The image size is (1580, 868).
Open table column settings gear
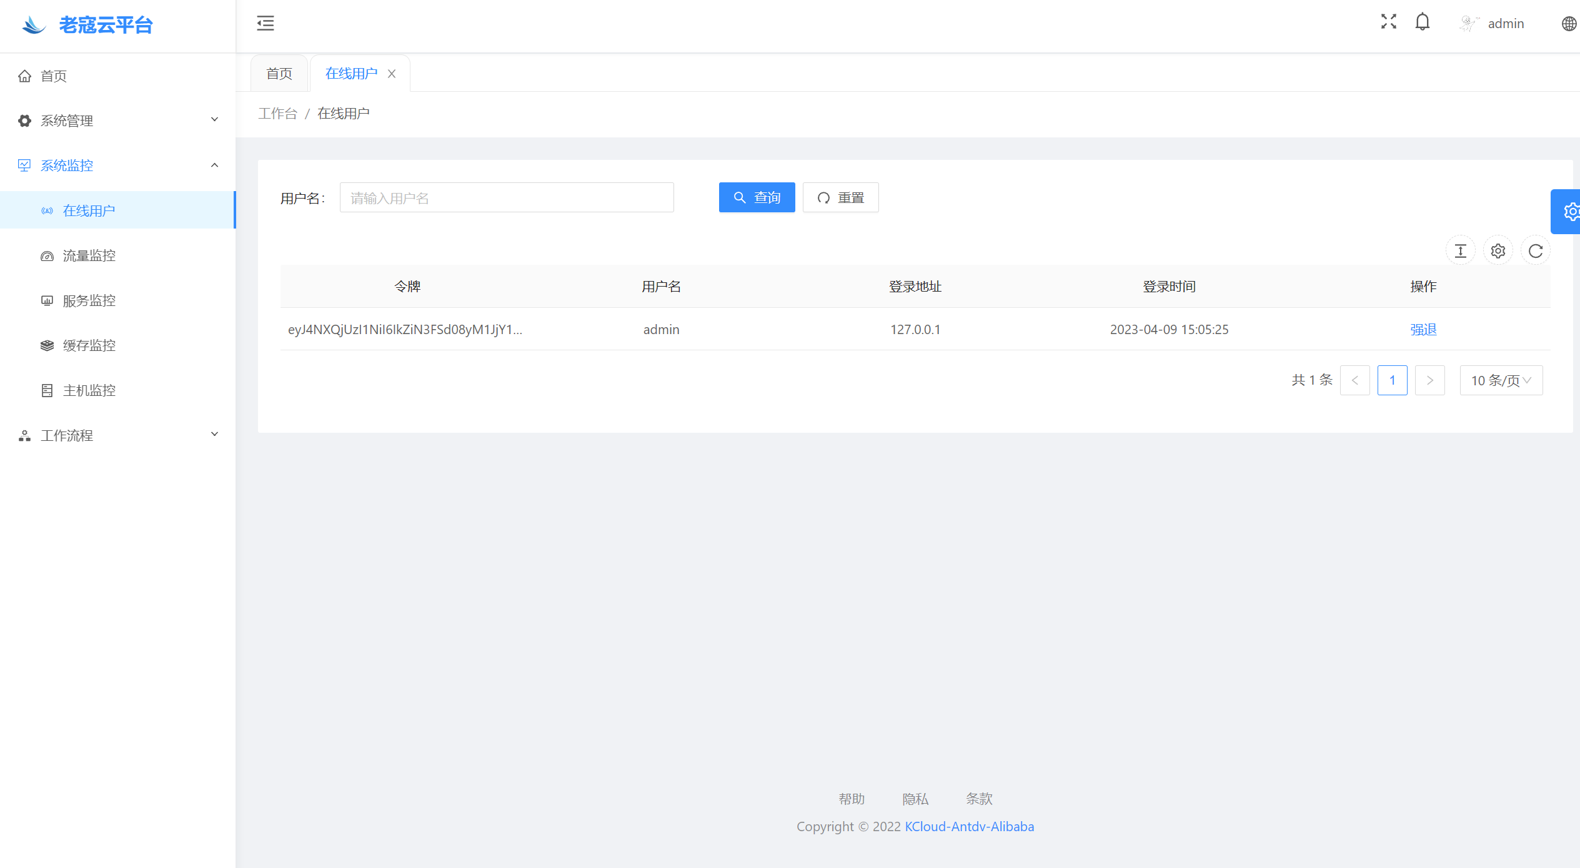1498,251
